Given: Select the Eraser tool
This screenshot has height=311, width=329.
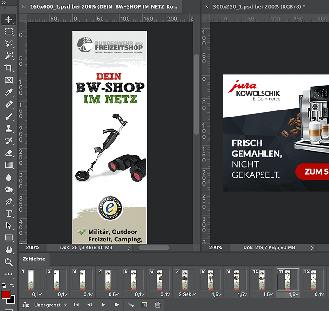Looking at the screenshot, I should pos(9,153).
